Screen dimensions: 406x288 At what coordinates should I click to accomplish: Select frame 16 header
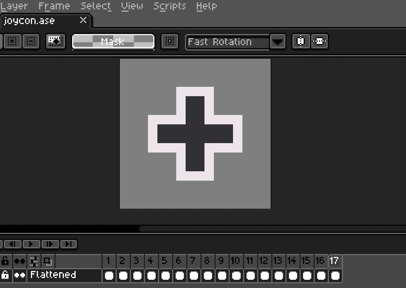click(321, 261)
